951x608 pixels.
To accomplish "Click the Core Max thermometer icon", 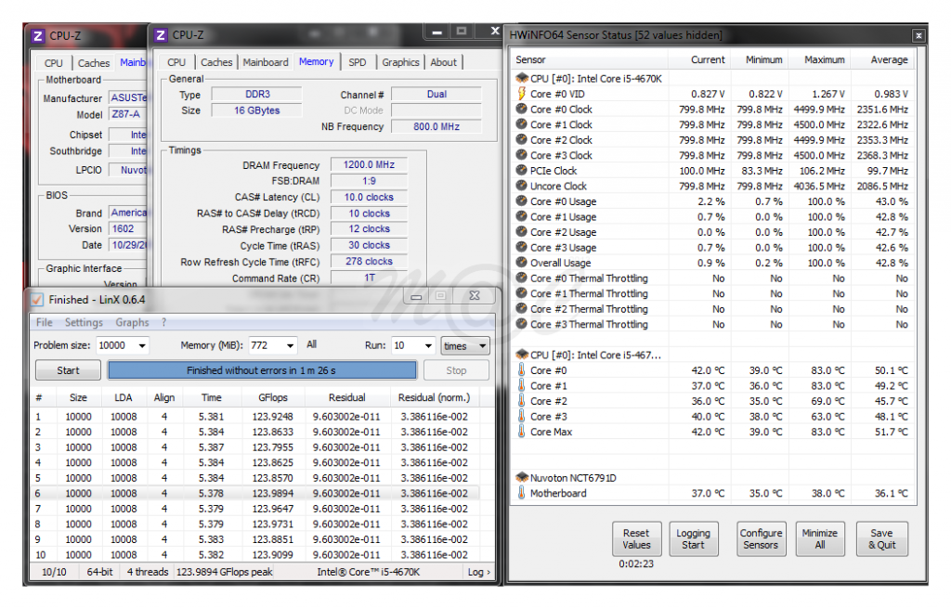I will pos(521,433).
